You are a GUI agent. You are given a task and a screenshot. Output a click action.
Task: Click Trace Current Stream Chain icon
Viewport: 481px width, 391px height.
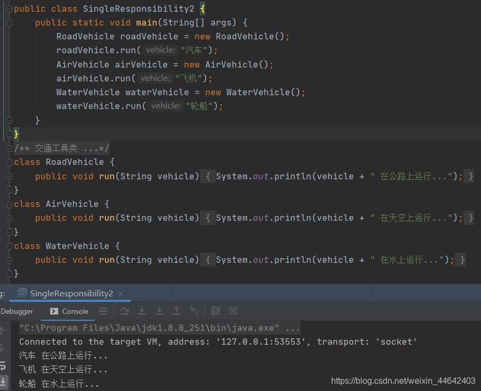click(233, 311)
